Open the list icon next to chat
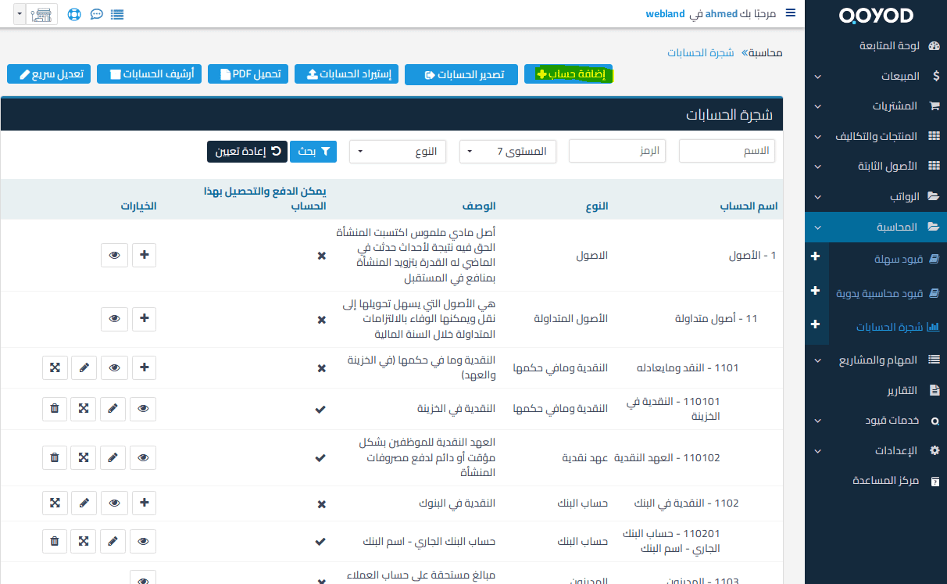This screenshot has height=584, width=947. pos(116,13)
